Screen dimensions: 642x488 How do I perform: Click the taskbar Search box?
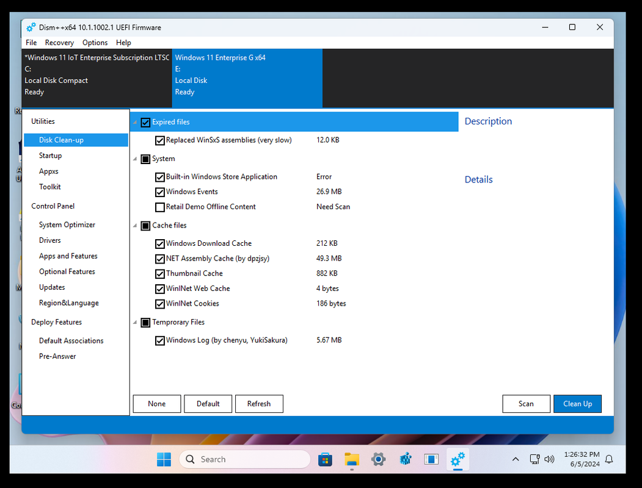point(245,459)
